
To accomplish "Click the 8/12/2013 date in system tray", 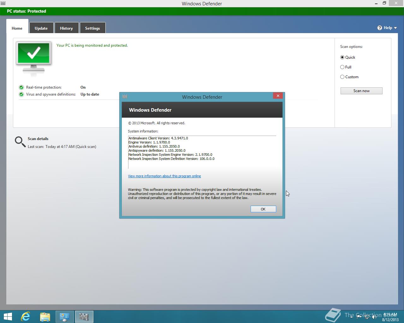I will [390, 320].
